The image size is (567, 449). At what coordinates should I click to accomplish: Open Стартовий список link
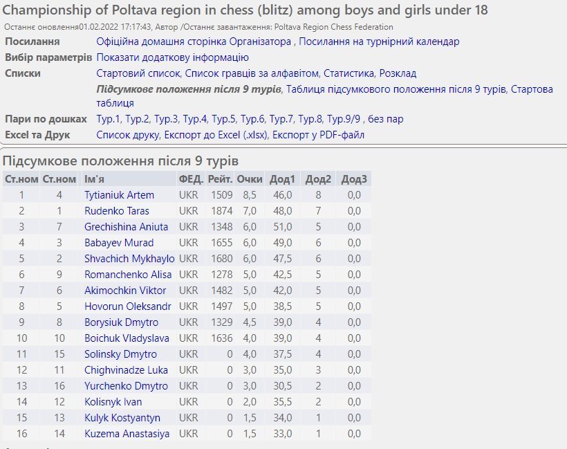pos(139,73)
